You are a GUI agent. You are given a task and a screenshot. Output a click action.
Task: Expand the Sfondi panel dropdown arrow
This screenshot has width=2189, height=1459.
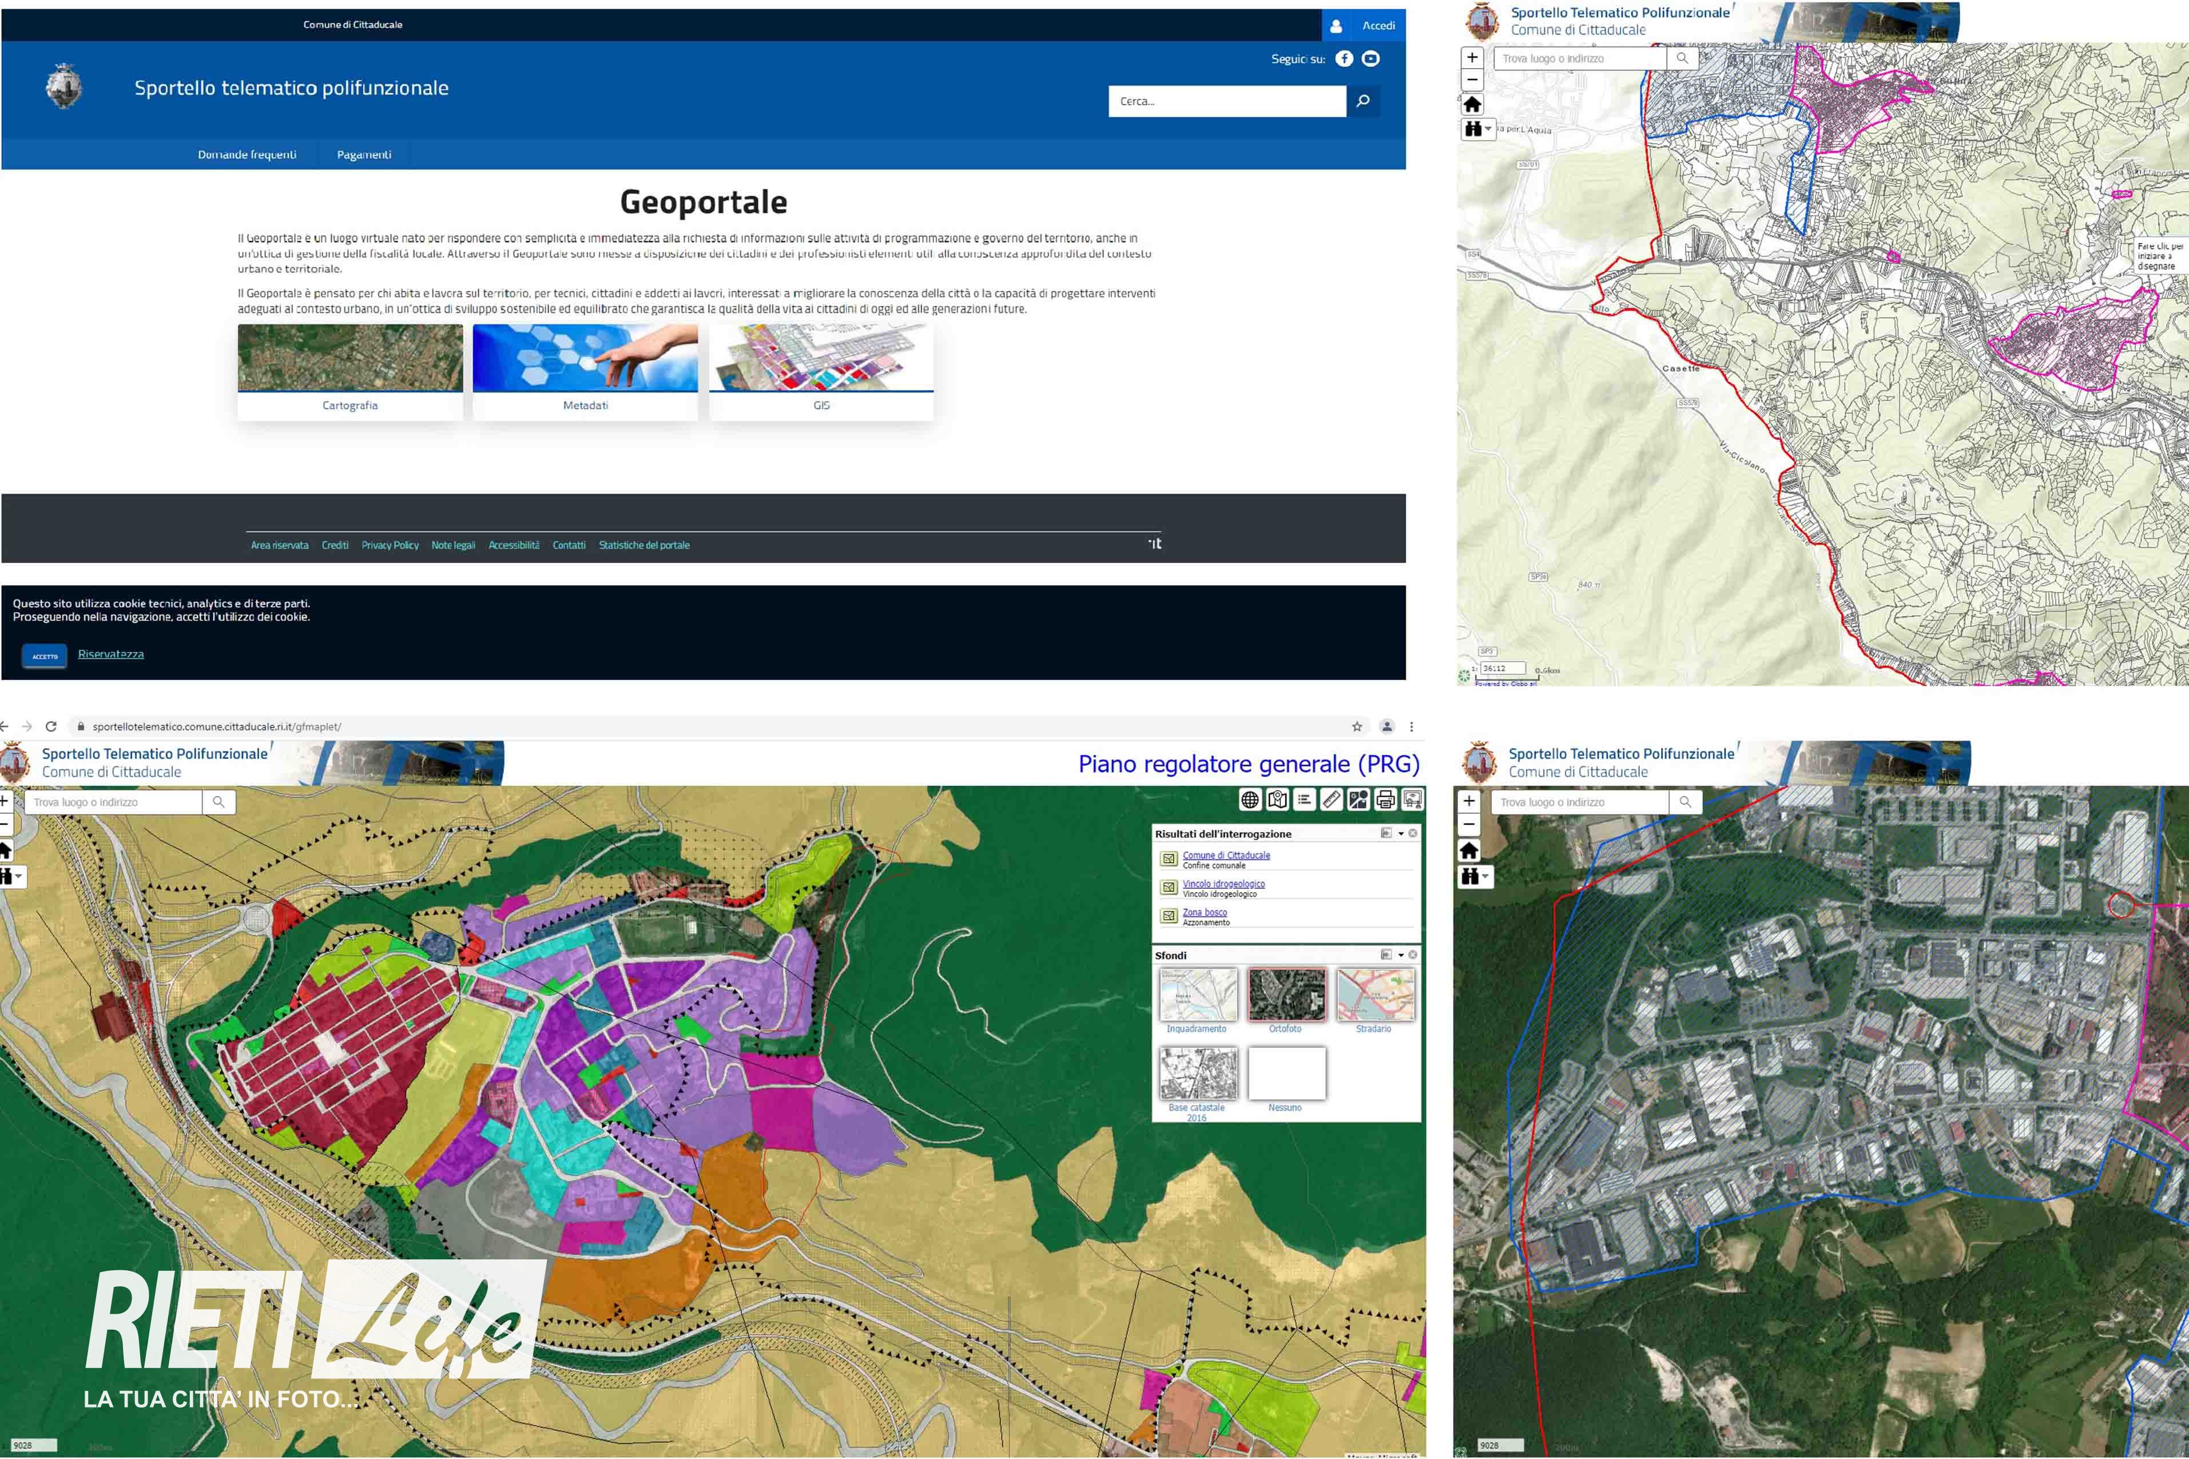pos(1401,956)
